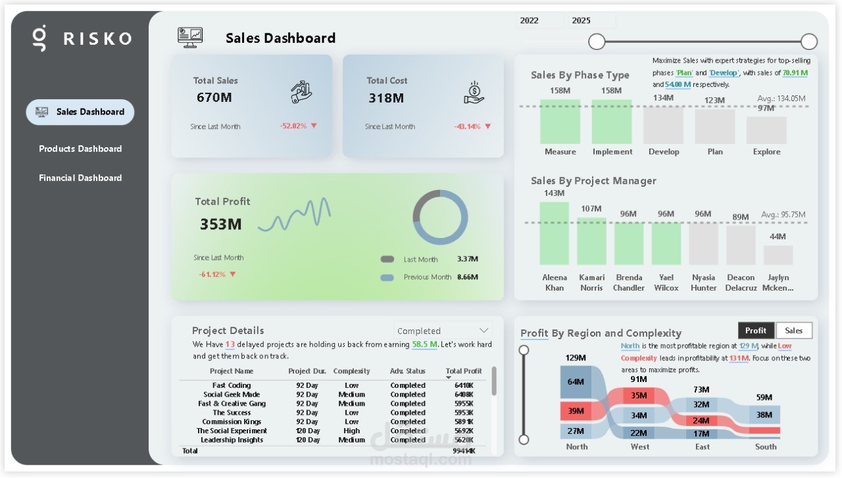Screen dimensions: 842x478
Task: Select Brenda Chandler's sales bar
Action: click(x=629, y=243)
